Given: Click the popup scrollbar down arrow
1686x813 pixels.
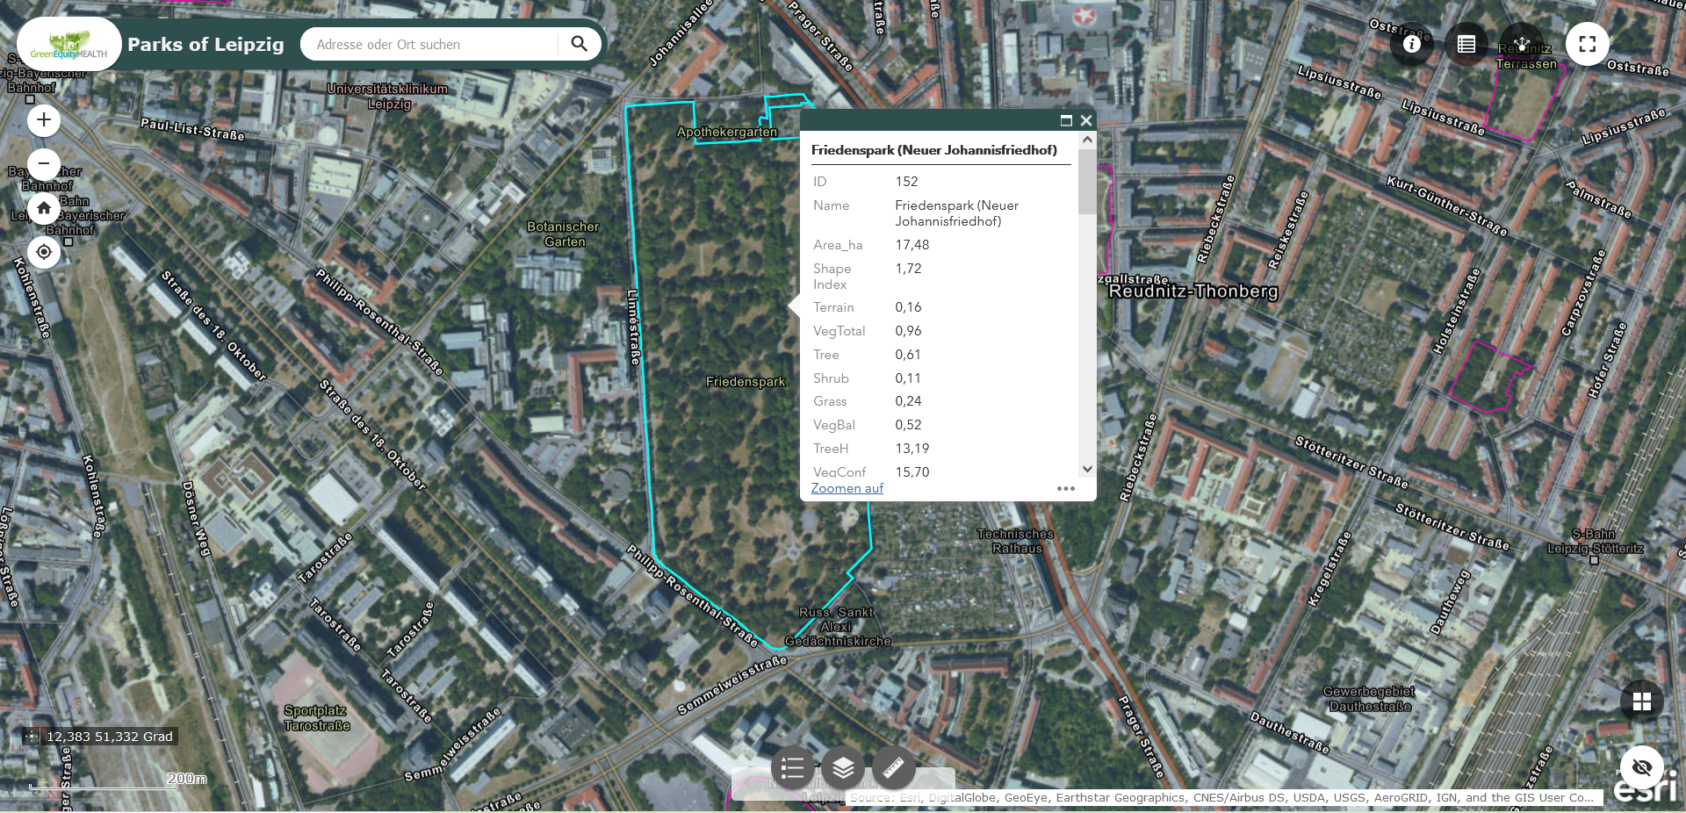Looking at the screenshot, I should pyautogui.click(x=1087, y=469).
